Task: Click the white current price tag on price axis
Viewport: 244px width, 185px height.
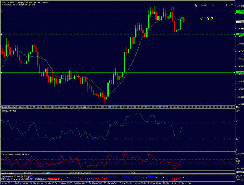Action: coord(240,22)
